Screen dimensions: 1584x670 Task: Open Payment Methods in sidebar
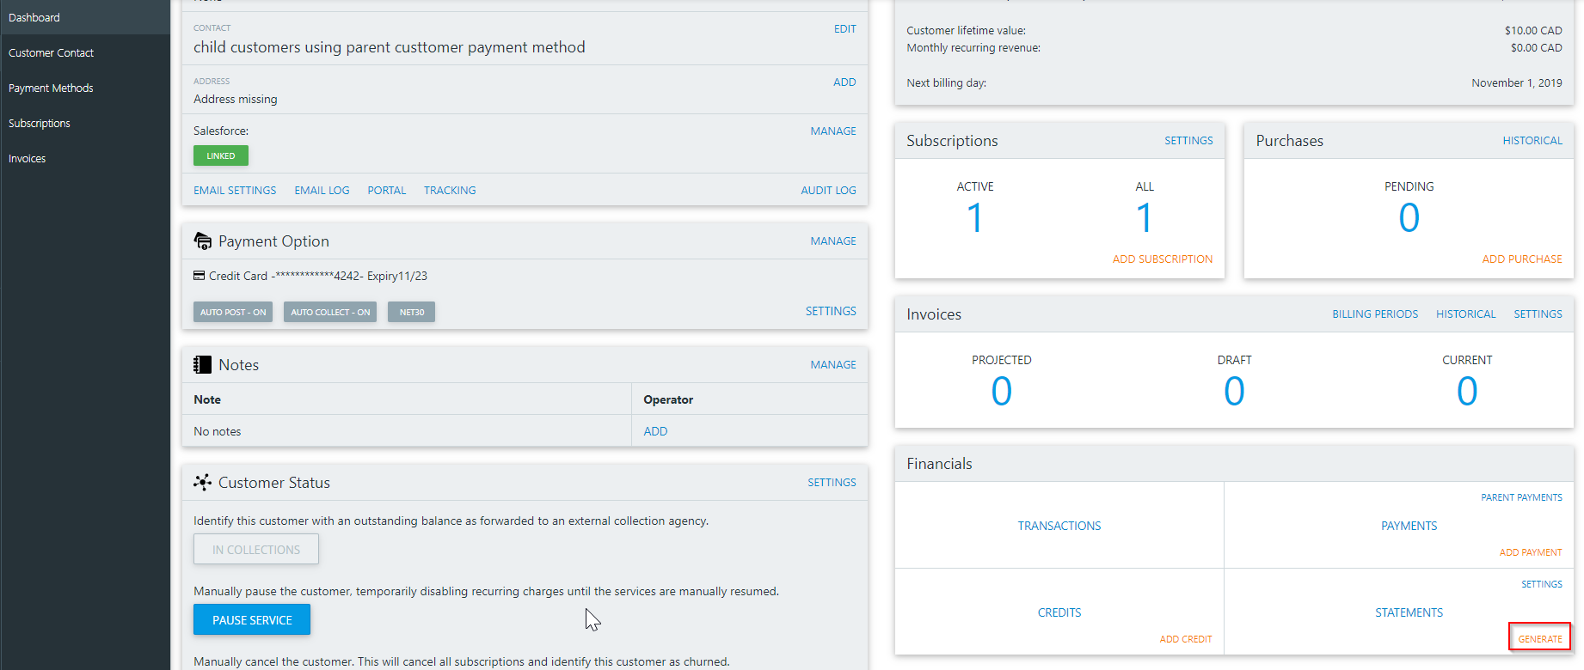click(51, 88)
